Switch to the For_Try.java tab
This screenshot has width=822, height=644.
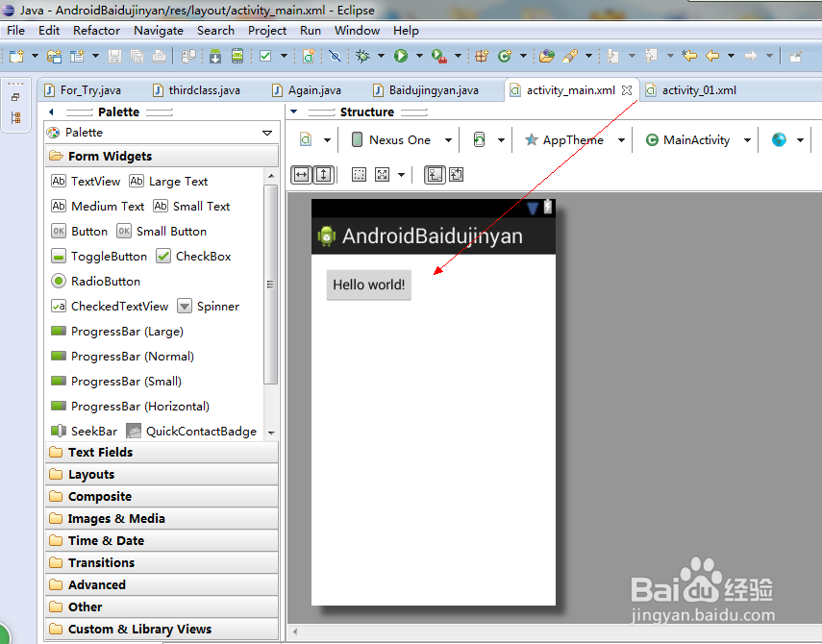(84, 90)
